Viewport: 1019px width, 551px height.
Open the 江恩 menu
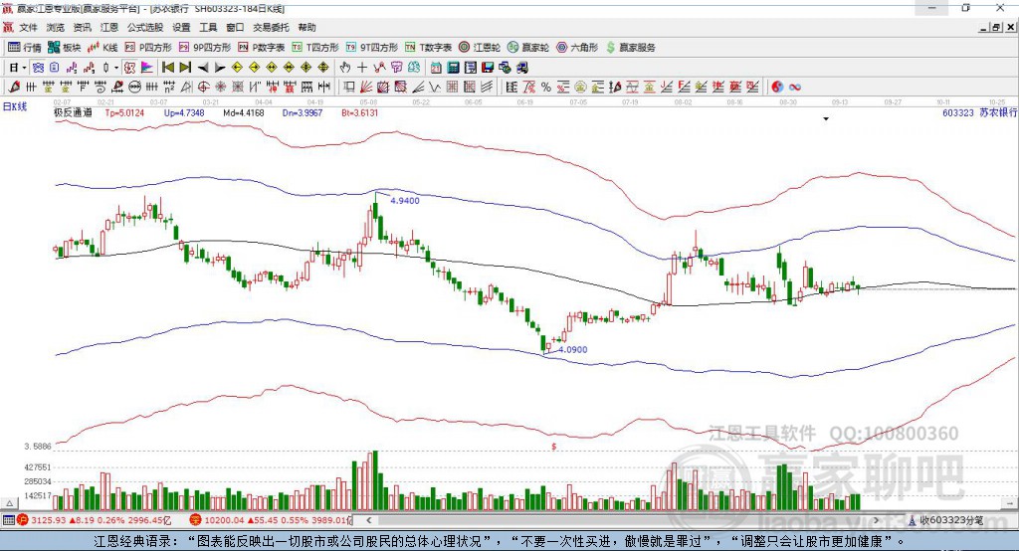[x=109, y=27]
